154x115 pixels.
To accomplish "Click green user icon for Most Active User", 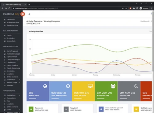I will [31, 109].
